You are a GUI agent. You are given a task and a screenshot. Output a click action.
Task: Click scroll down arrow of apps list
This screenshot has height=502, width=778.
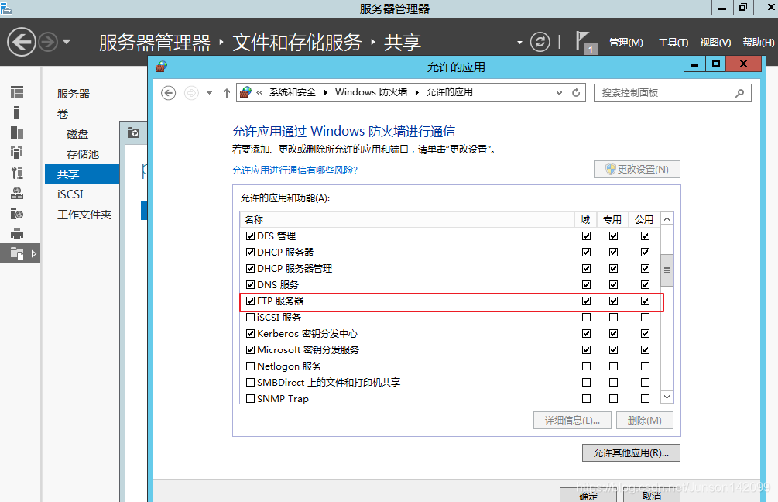[667, 397]
